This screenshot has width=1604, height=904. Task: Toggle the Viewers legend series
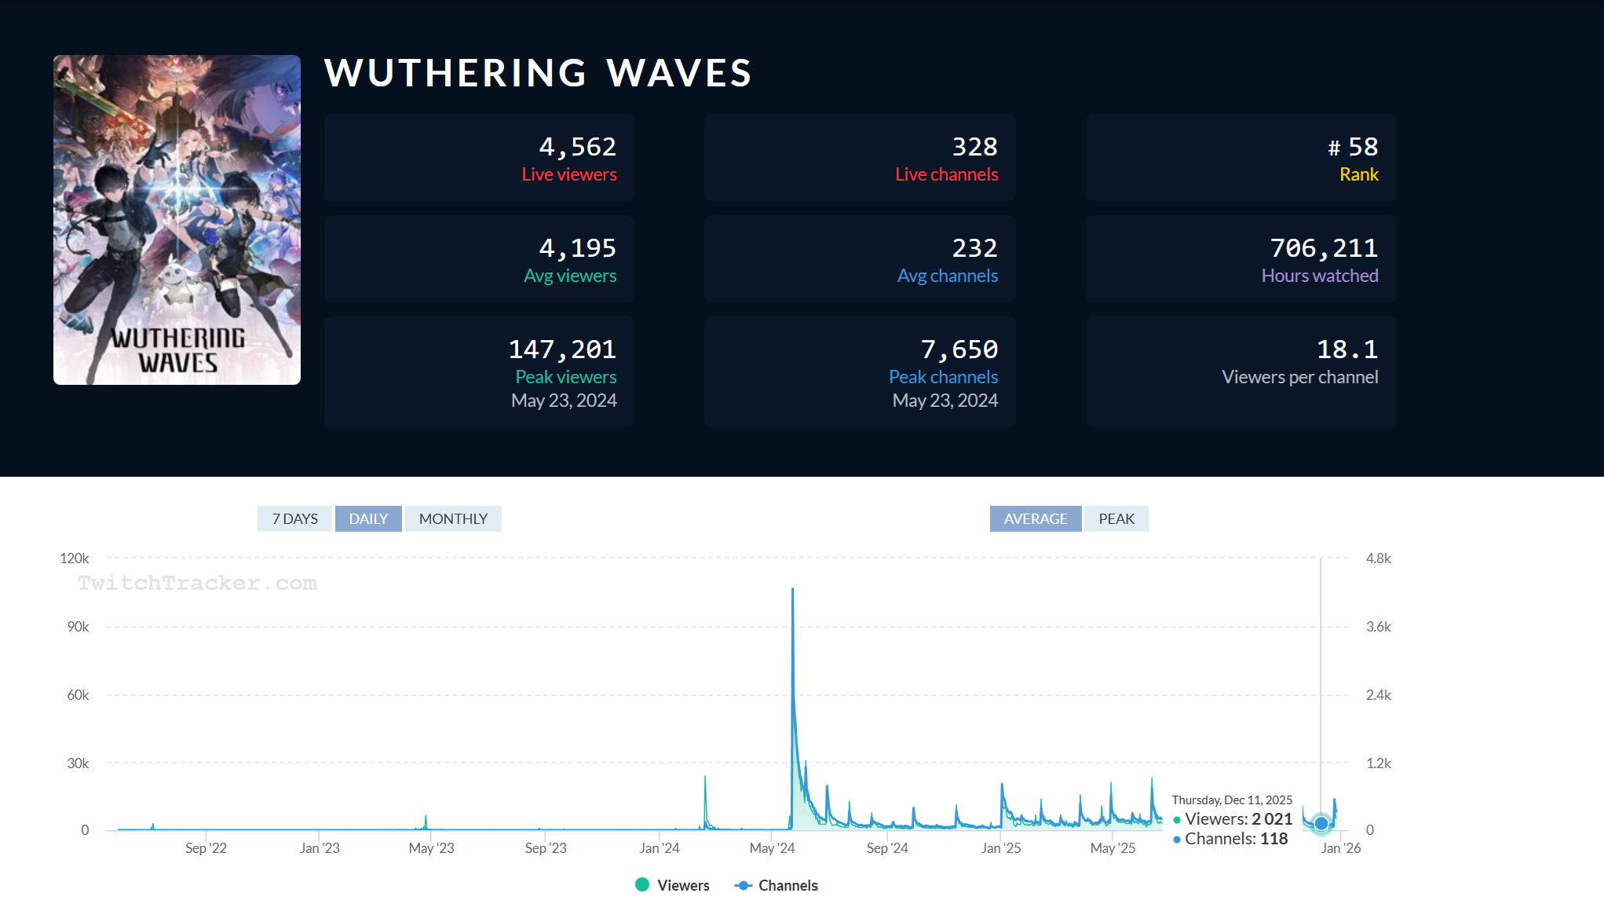click(682, 885)
